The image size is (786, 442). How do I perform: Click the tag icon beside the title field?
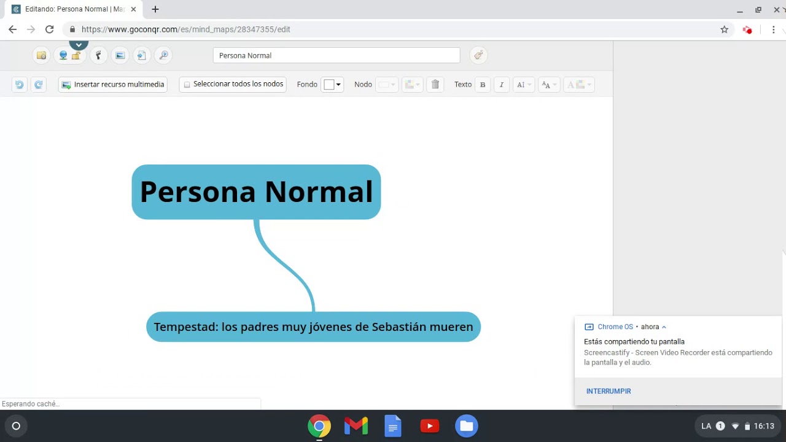pyautogui.click(x=478, y=55)
